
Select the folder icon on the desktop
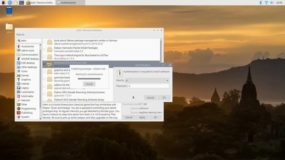[9, 27]
